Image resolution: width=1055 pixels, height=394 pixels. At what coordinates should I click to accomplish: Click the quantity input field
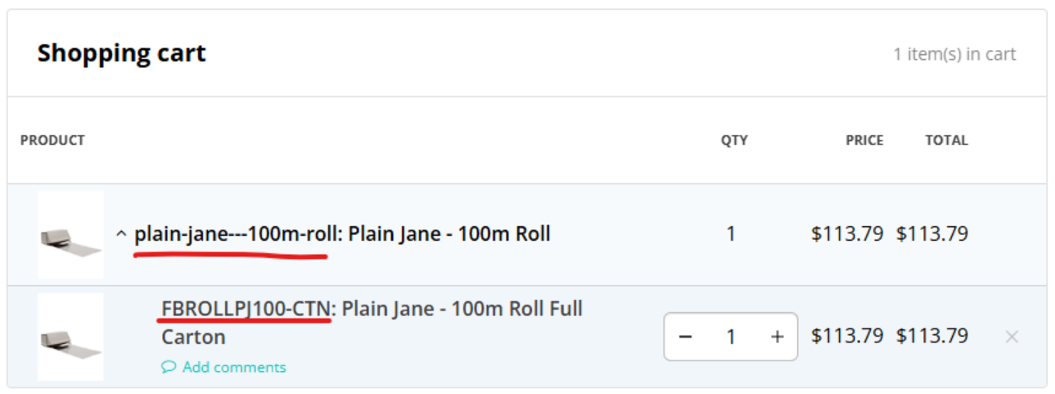click(x=731, y=337)
